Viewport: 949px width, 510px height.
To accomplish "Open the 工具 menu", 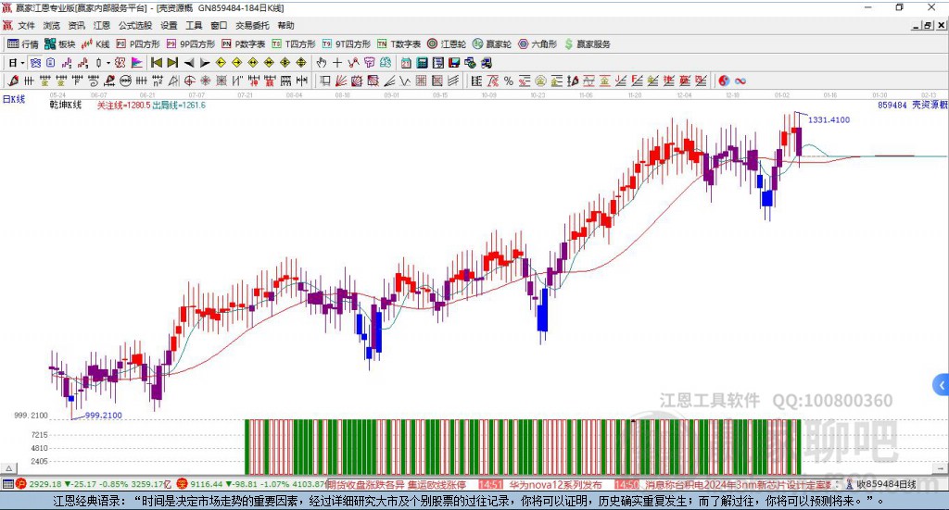I will [x=194, y=25].
